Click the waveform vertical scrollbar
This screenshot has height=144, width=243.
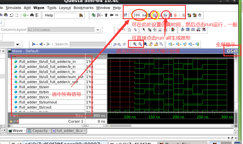click(236, 85)
